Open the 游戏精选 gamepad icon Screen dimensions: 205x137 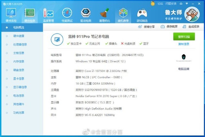pos(142,13)
